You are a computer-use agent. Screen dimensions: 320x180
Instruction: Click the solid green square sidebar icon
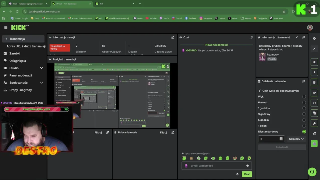tap(314, 143)
